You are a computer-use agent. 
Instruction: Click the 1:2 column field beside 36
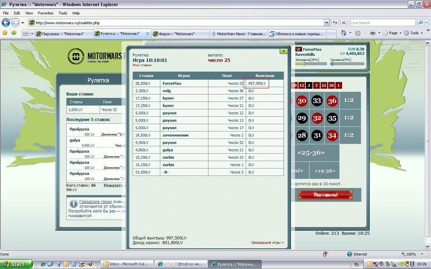[x=350, y=100]
